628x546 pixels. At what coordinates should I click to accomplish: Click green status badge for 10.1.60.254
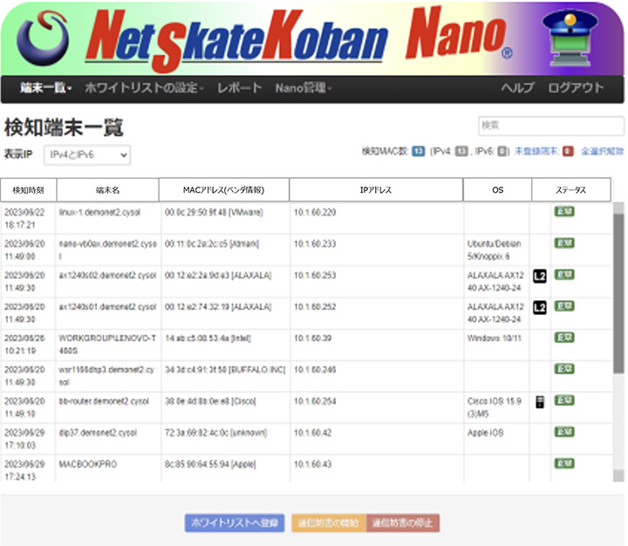[564, 400]
